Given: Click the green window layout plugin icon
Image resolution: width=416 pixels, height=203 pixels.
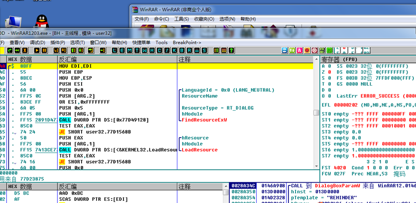Looking at the screenshot, I should pos(330,50).
